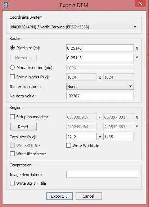Check the Write World file option
This screenshot has width=149, height=207.
pyautogui.click(x=68, y=146)
